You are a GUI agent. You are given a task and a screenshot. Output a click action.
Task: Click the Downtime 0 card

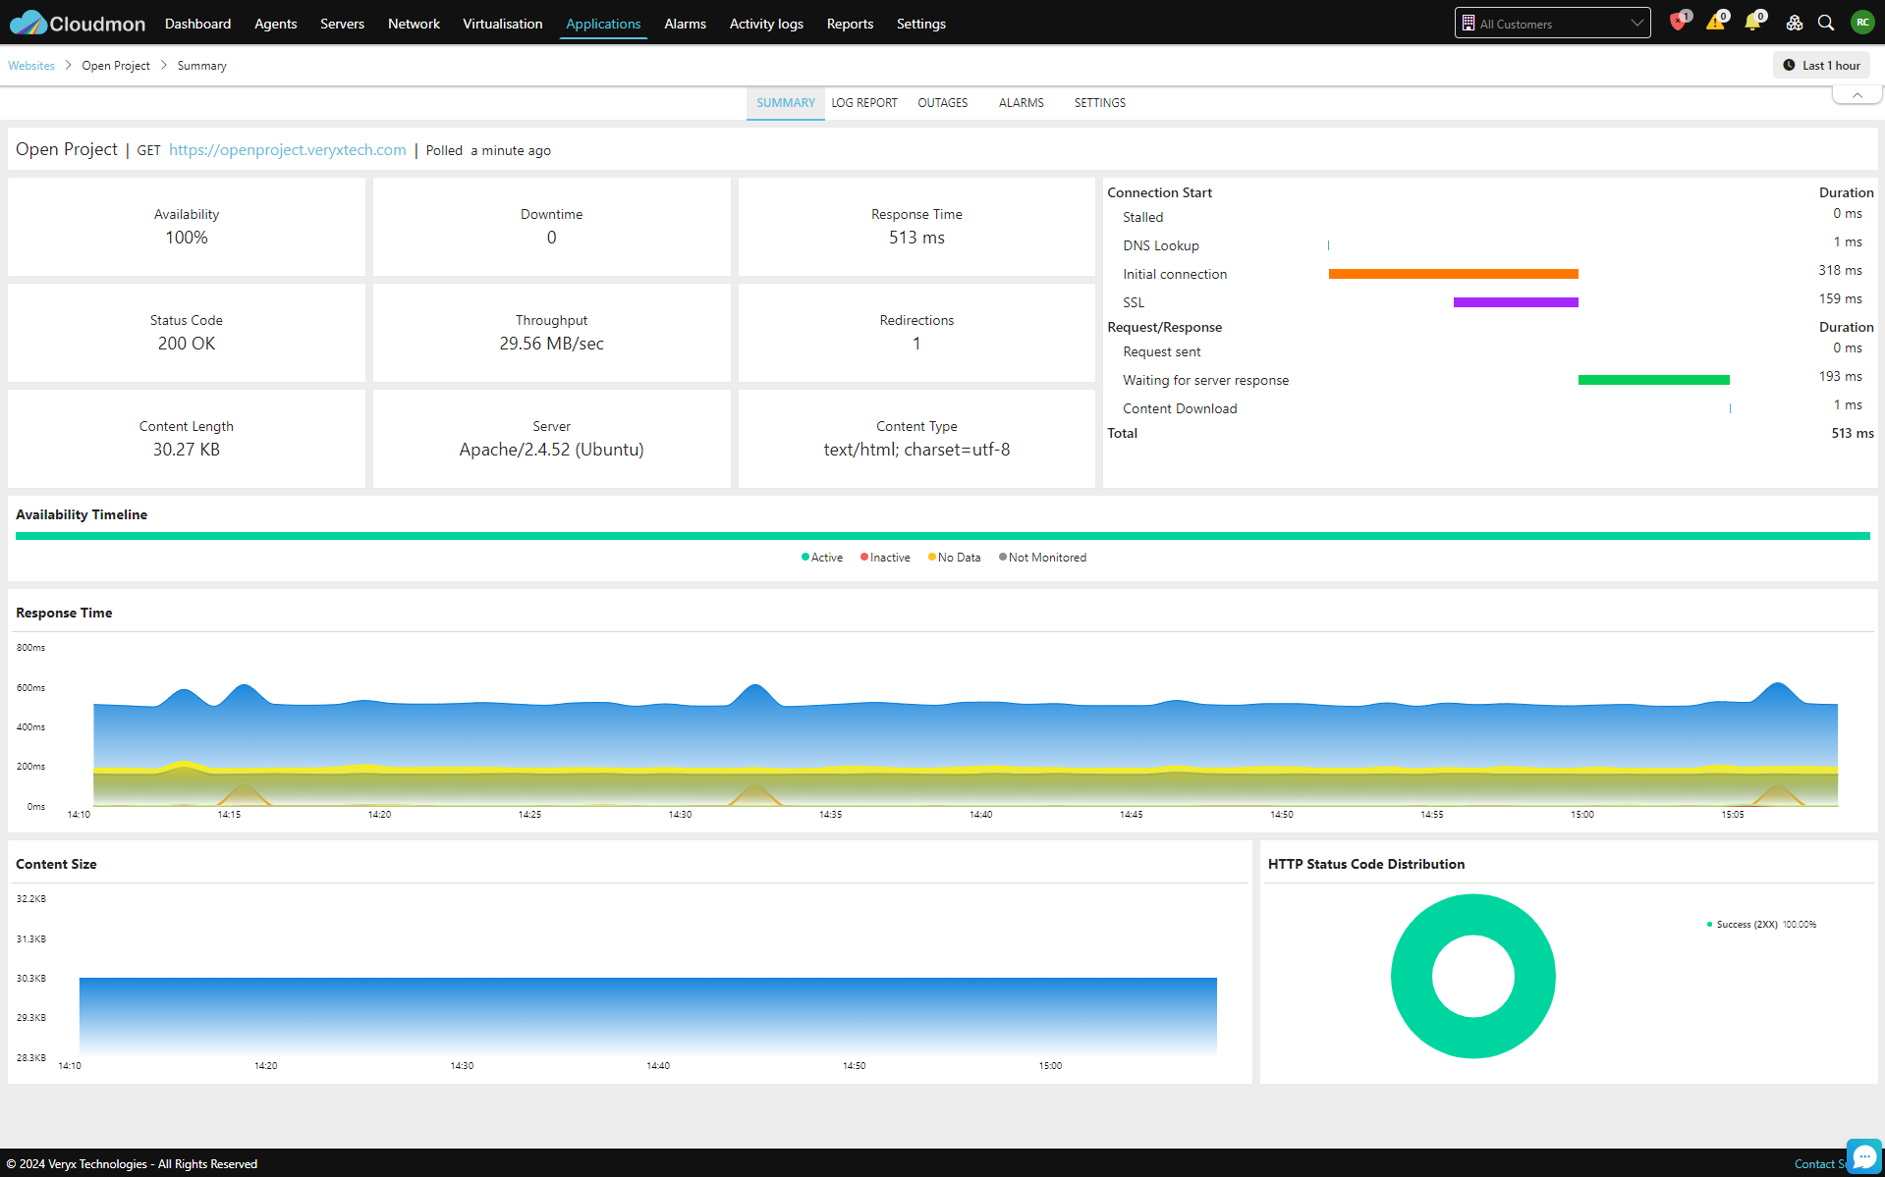(551, 227)
